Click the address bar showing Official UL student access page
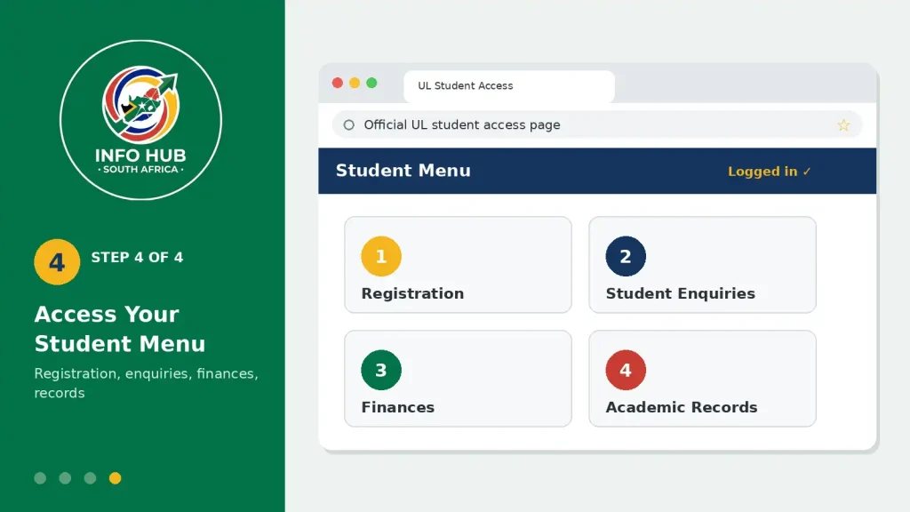910x512 pixels. pos(597,124)
